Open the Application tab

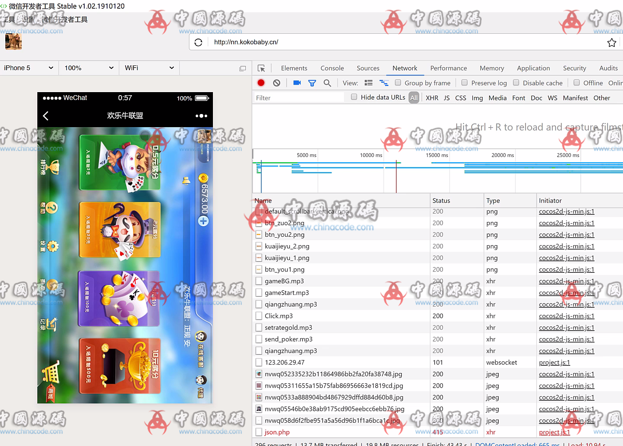tap(533, 68)
